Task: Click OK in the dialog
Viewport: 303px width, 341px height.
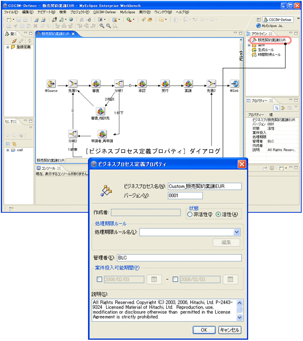Action: tap(204, 330)
